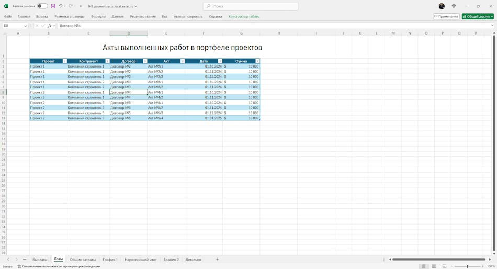Screen dimensions: 497x269
Task: Click the title Акты выполненных работ
Action: [x=182, y=48]
